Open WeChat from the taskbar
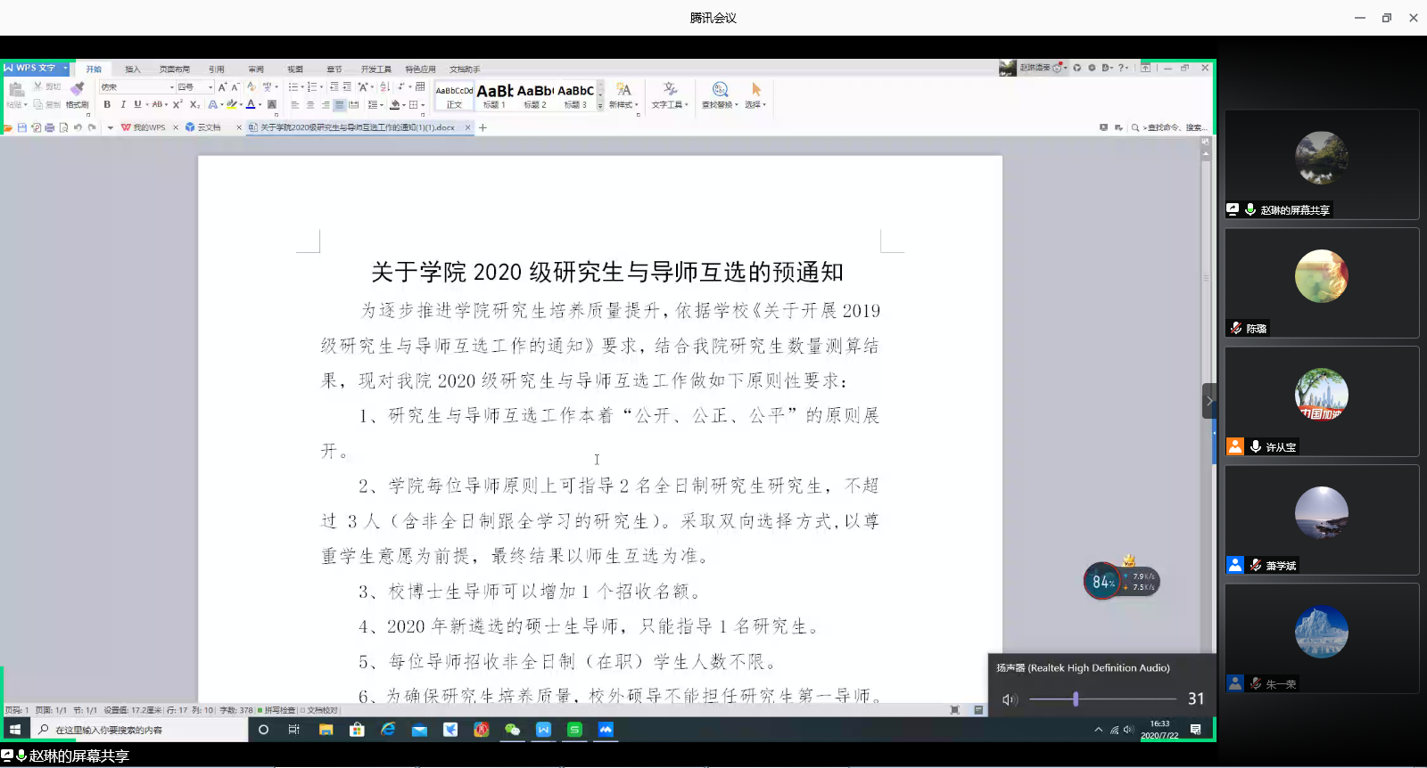Viewport: 1427px width, 768px height. (512, 729)
